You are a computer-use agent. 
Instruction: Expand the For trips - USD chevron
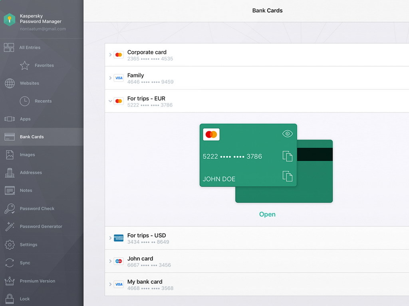pyautogui.click(x=110, y=238)
